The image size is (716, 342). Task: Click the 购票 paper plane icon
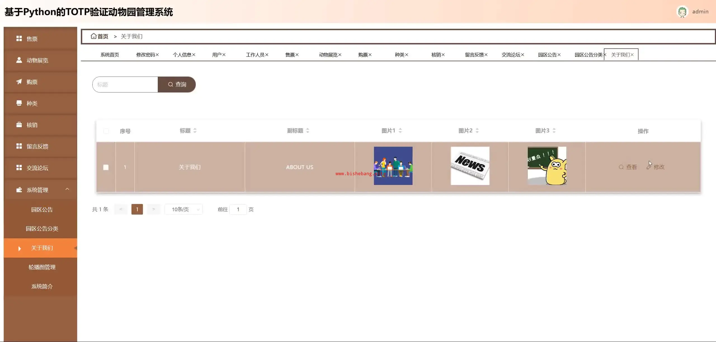[x=19, y=82]
